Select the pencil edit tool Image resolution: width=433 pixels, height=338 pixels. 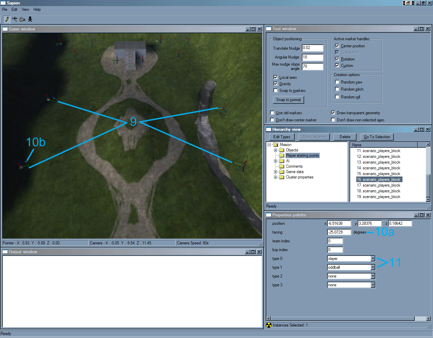(7, 19)
